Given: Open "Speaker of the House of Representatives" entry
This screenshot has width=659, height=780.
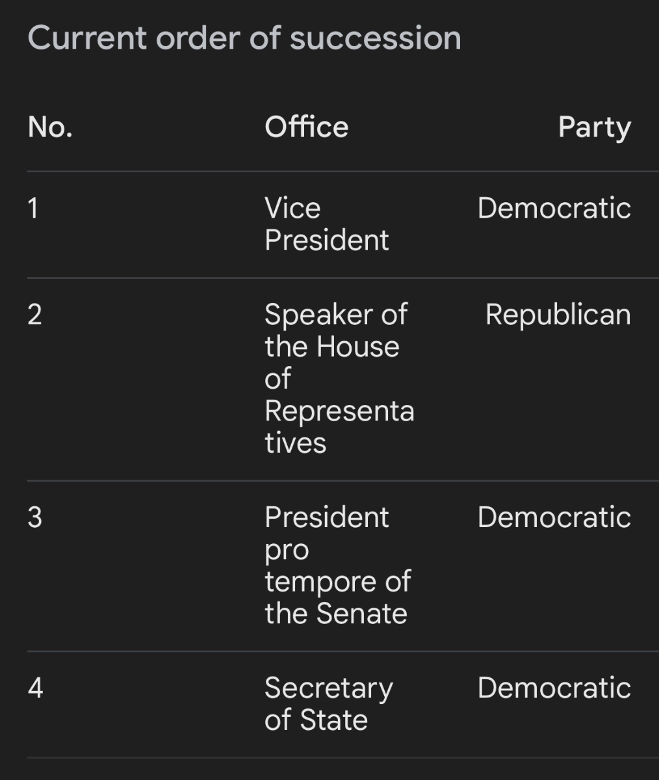Looking at the screenshot, I should [x=339, y=378].
